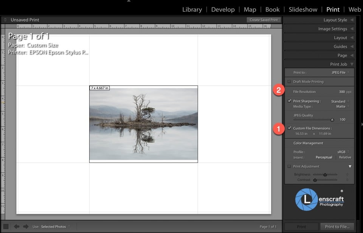Switch to the Develop module

[223, 9]
